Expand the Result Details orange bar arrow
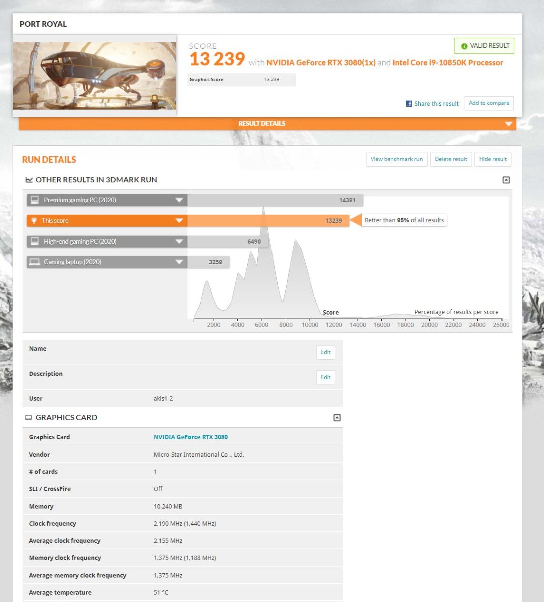 coord(509,124)
